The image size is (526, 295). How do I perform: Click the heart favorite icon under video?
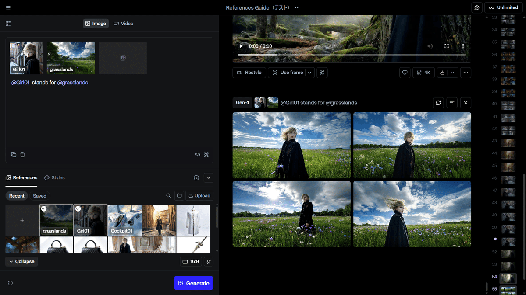pos(405,73)
